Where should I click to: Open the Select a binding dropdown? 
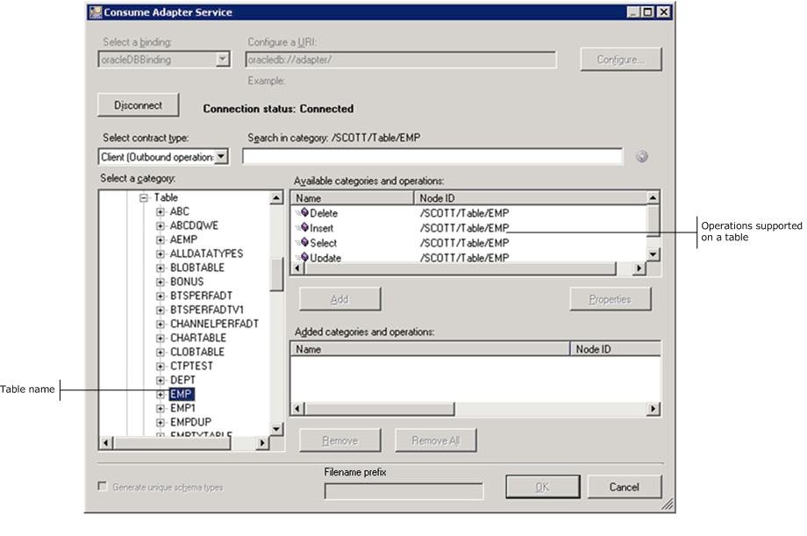click(x=223, y=59)
